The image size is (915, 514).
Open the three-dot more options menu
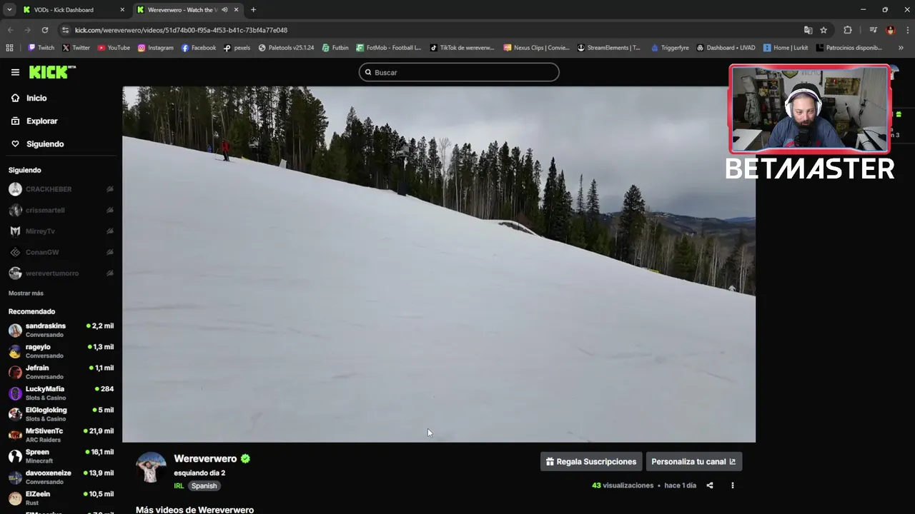point(732,485)
